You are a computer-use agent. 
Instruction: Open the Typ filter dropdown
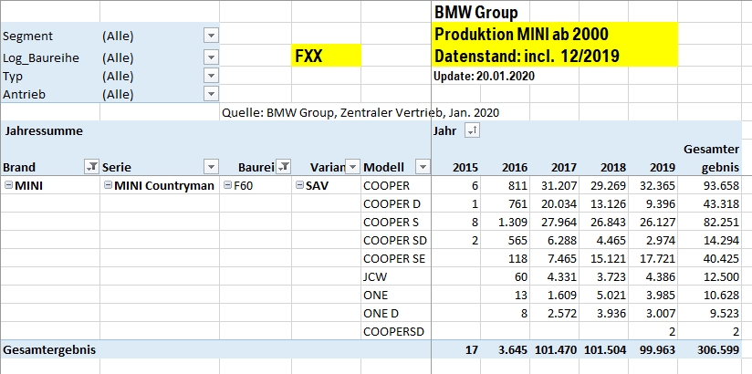point(211,76)
